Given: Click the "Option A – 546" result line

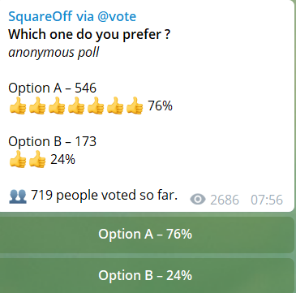Looking at the screenshot, I should (52, 88).
